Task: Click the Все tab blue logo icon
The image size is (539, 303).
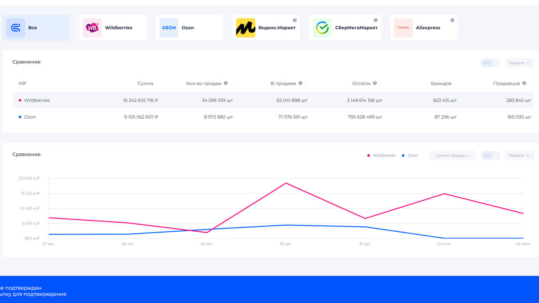Action: (15, 28)
